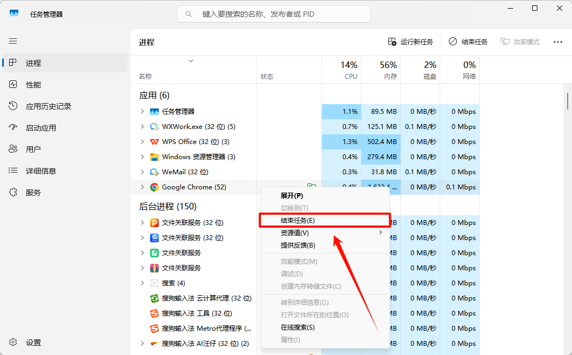Image resolution: width=572 pixels, height=355 pixels.
Task: Click the 502.4 MB memory cell
Action: click(381, 142)
